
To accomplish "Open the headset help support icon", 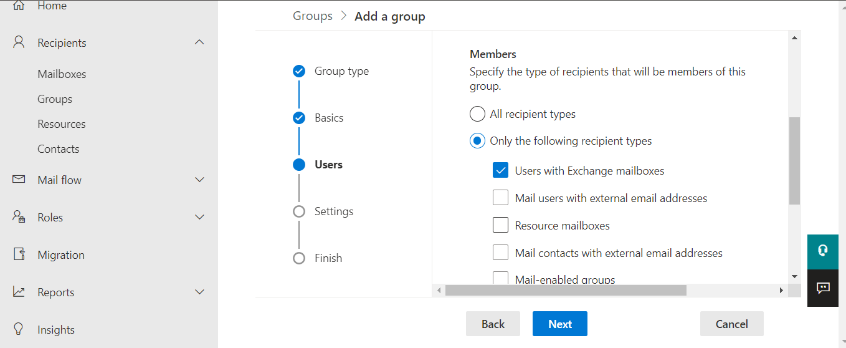I will [823, 251].
